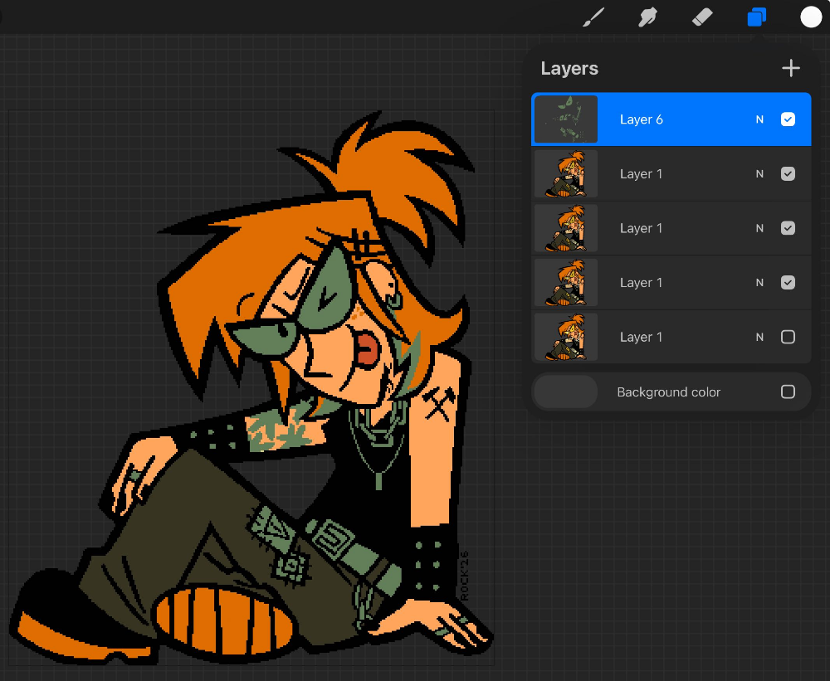Select the Eraser tool
This screenshot has height=681, width=830.
[702, 17]
